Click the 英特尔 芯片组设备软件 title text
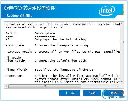Image resolution: width=128 pixels, height=101 pixels. [29, 8]
